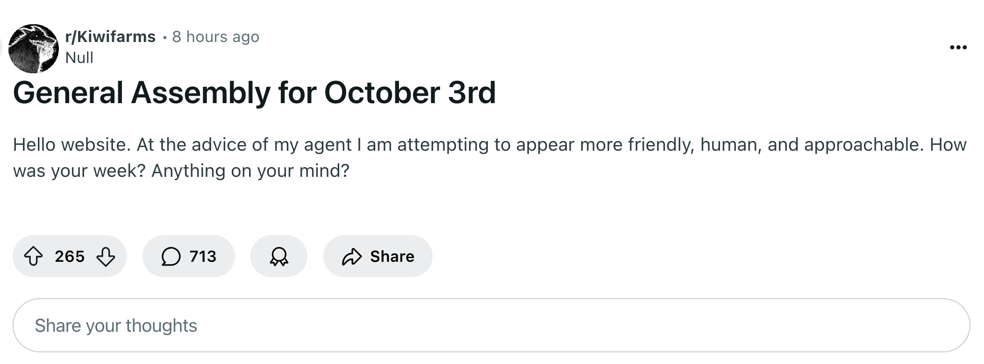Click the comment speech bubble icon
Viewport: 984px width, 364px height.
pos(171,256)
